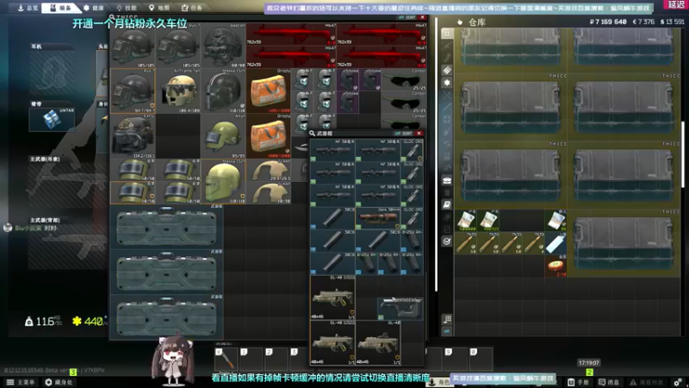Viewport: 689px width, 388px height.
Task: Select the bottom-right THICC case in stash
Action: tap(624, 243)
